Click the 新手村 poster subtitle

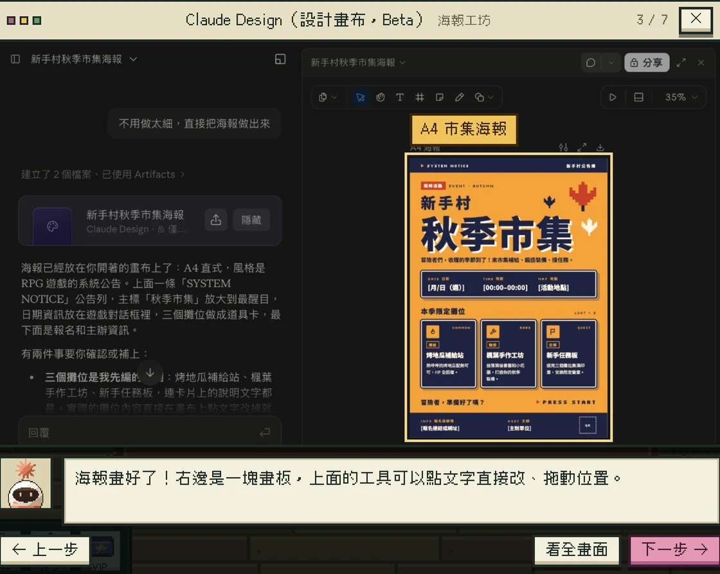pos(445,202)
